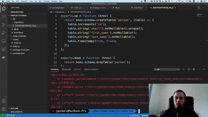This screenshot has height=117, width=208.
Task: Click the remote window status bar icon
Action: click(x=3, y=115)
